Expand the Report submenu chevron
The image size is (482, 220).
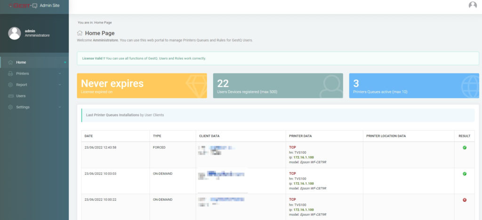pyautogui.click(x=60, y=85)
